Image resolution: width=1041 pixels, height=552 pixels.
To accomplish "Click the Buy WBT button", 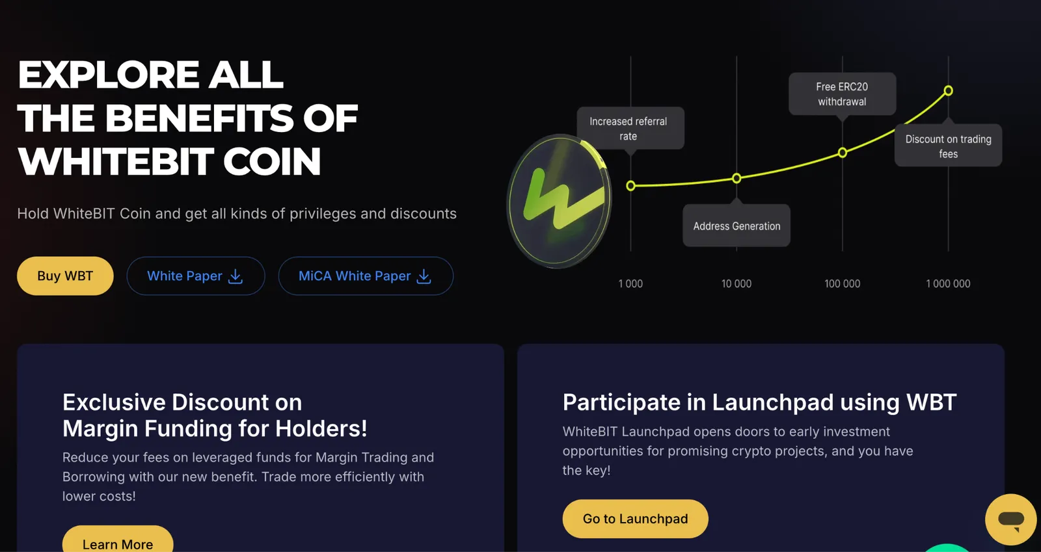I will 65,276.
